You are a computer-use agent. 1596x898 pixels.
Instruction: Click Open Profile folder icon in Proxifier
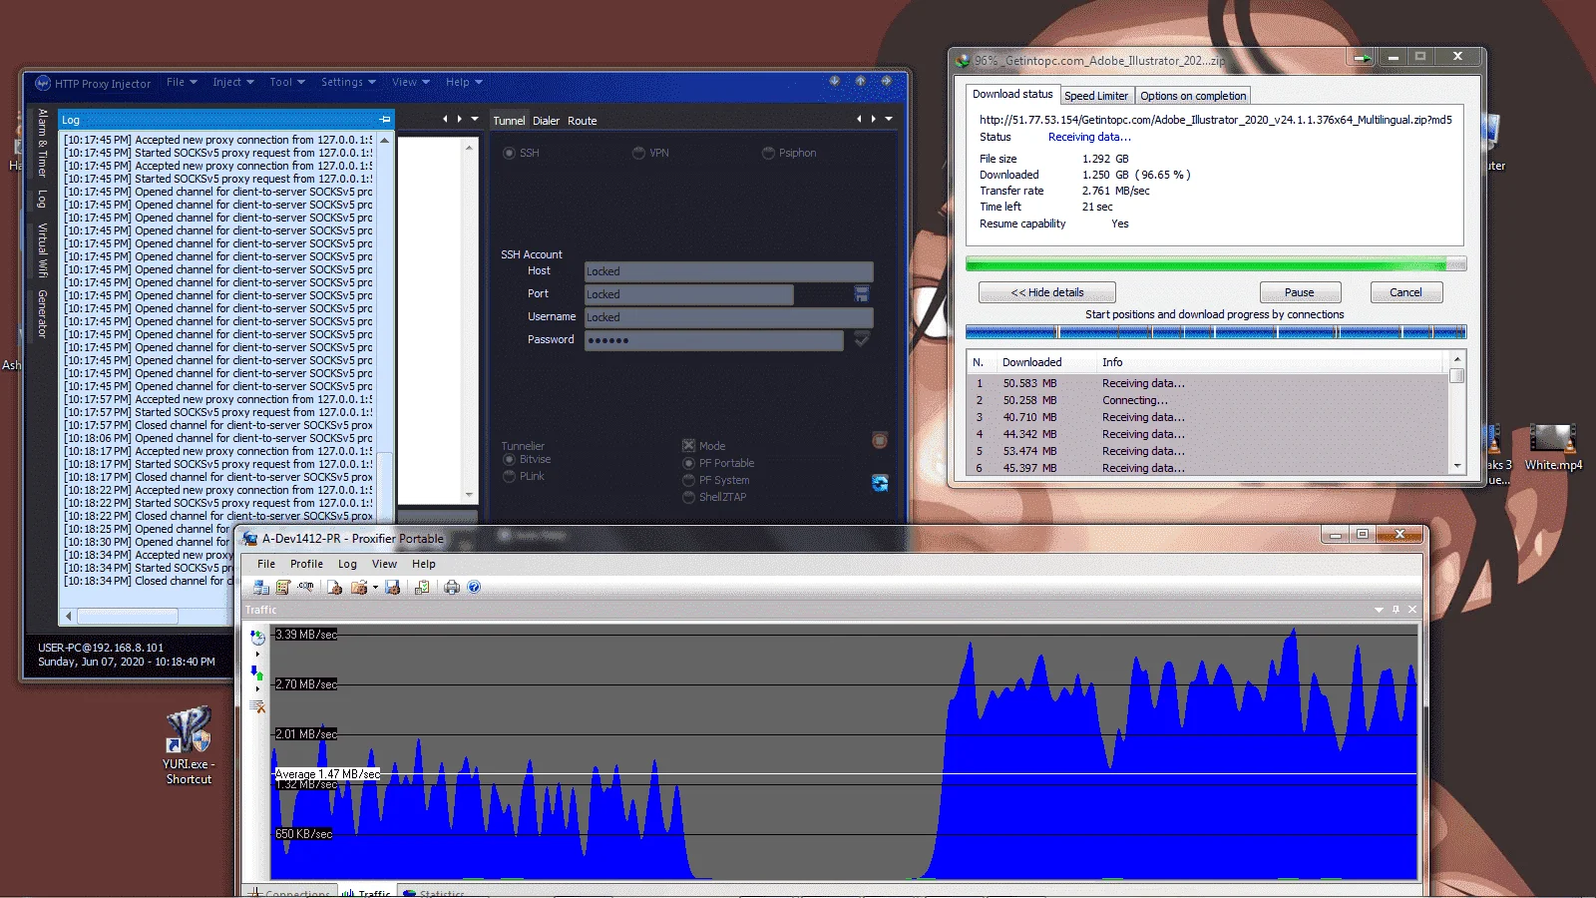(x=359, y=587)
